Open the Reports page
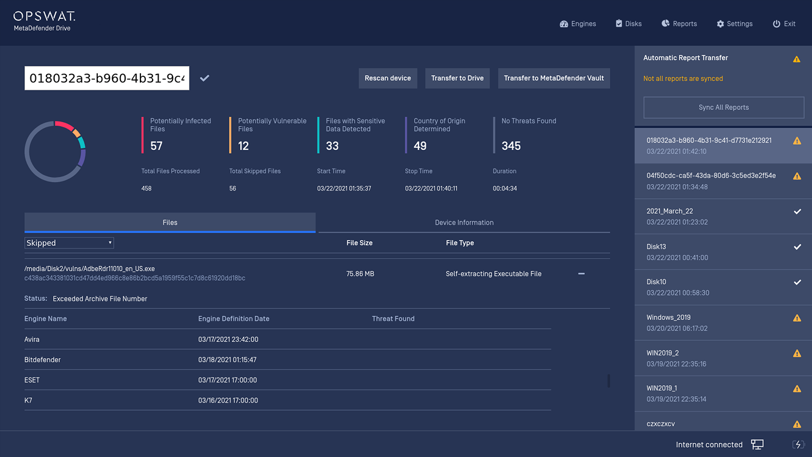Viewport: 812px width, 457px height. pos(679,24)
